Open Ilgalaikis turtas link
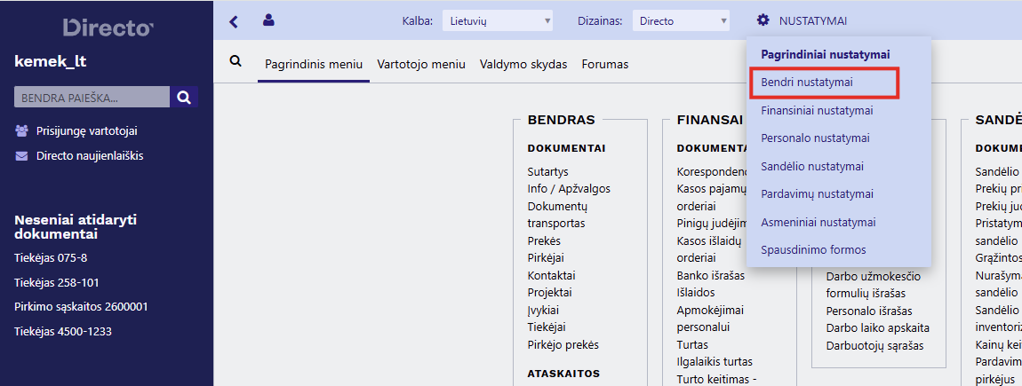 click(x=715, y=362)
